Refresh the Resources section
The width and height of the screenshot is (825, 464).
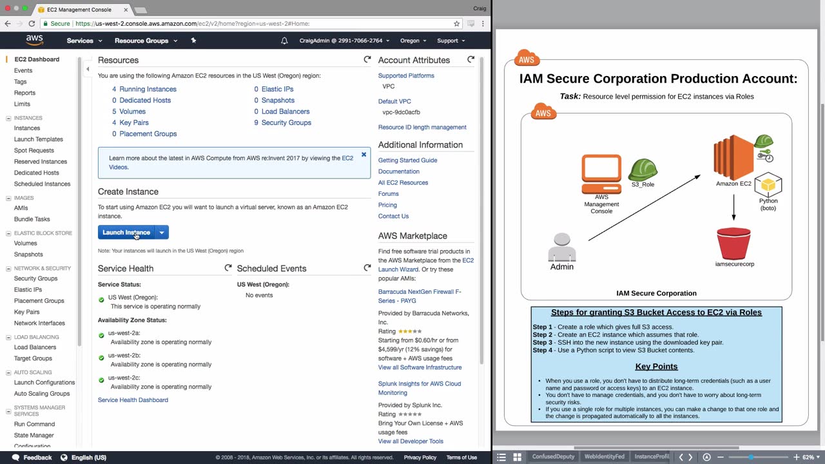point(367,59)
